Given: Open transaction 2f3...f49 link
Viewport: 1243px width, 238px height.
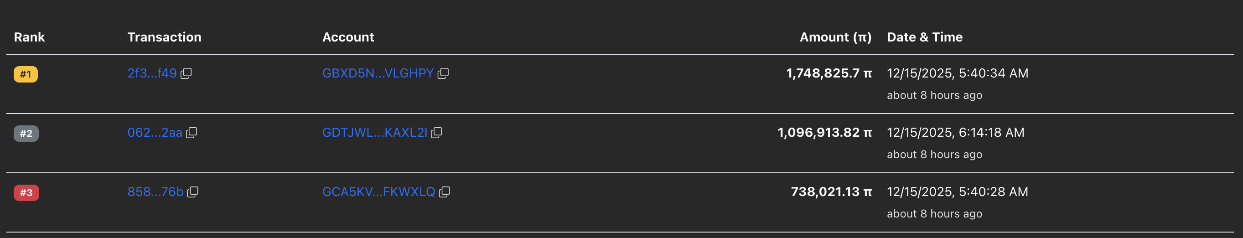Looking at the screenshot, I should (x=151, y=73).
